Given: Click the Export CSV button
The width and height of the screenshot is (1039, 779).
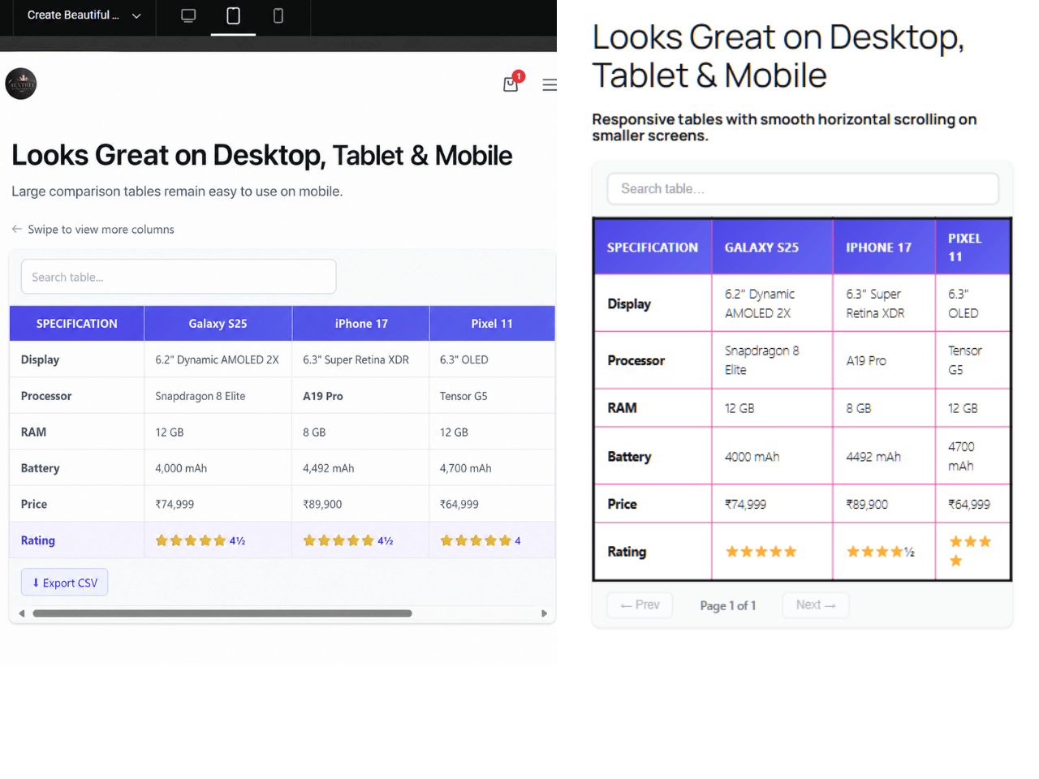Looking at the screenshot, I should pyautogui.click(x=64, y=583).
